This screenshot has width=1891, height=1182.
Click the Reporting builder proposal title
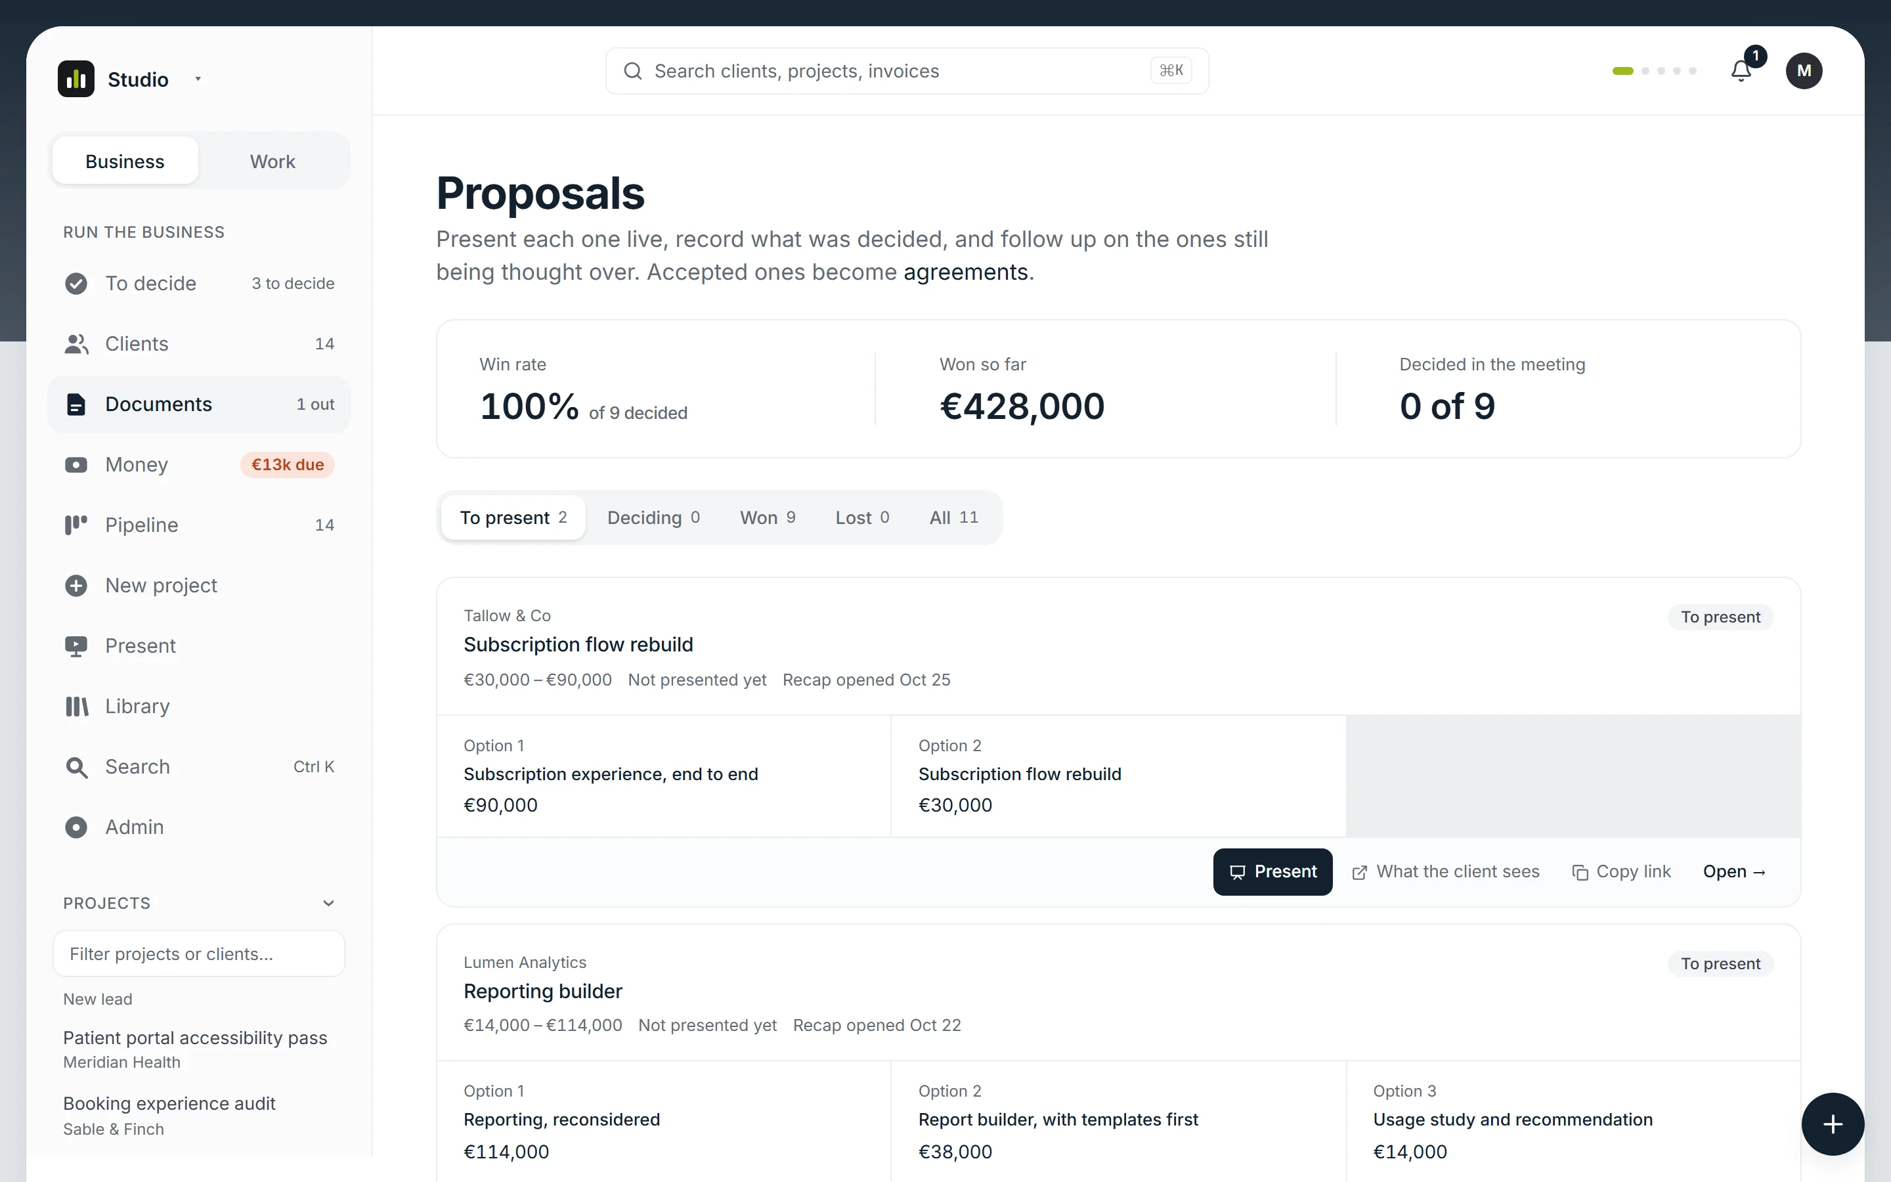543,992
